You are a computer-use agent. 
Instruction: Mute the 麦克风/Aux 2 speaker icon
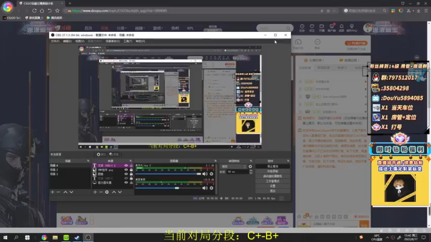[x=205, y=174]
